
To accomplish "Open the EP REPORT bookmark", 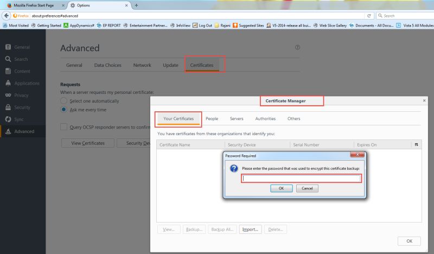I will 108,26.
